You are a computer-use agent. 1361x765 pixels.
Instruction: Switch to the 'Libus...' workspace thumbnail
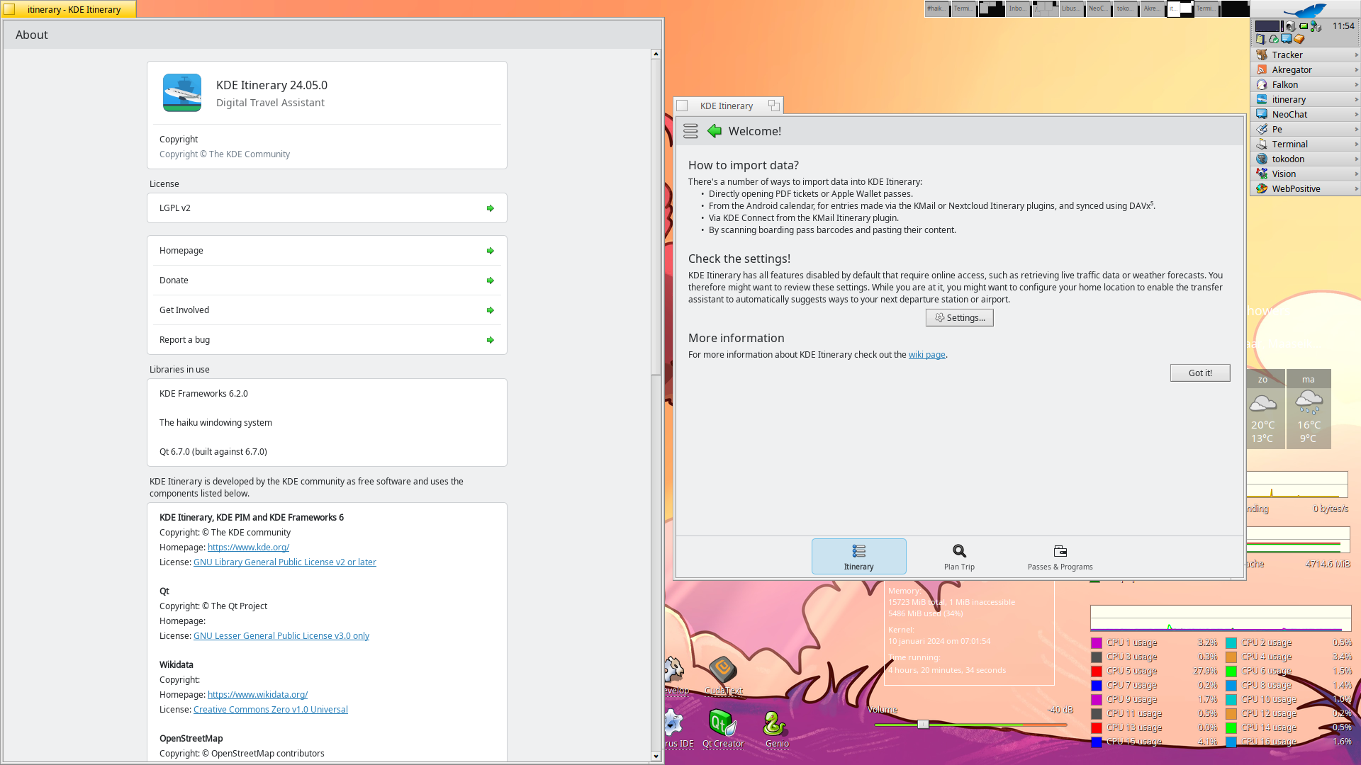pos(1072,9)
